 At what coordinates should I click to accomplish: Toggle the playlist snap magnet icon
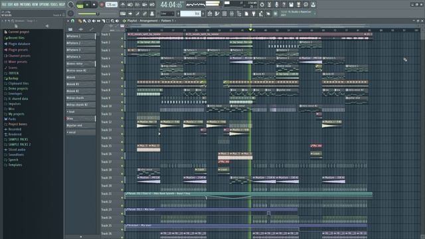[x=72, y=21]
